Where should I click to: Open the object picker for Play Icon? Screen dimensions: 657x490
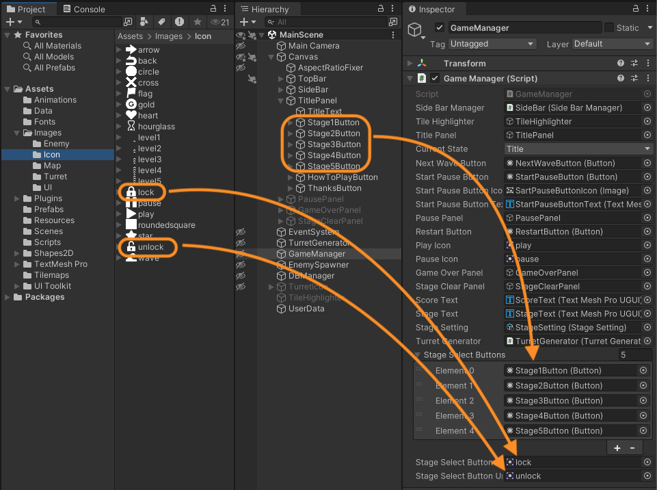point(647,246)
